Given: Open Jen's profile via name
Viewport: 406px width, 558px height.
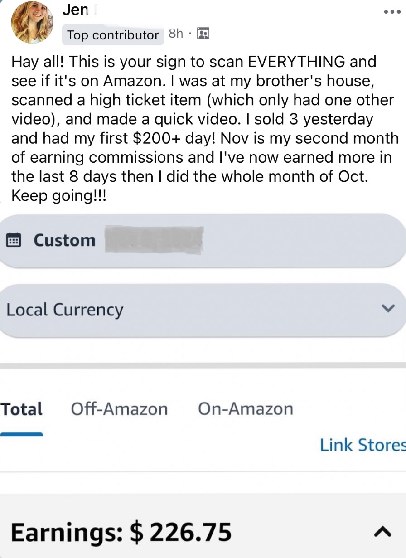Looking at the screenshot, I should [75, 10].
